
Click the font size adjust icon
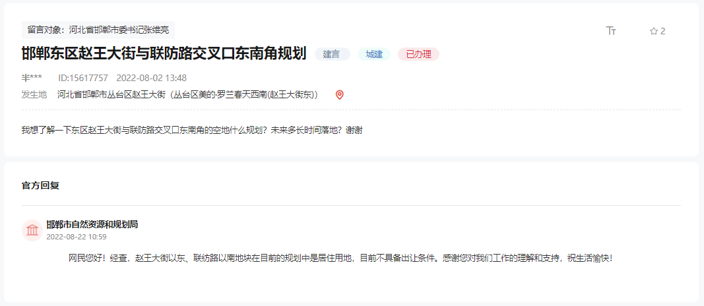611,30
